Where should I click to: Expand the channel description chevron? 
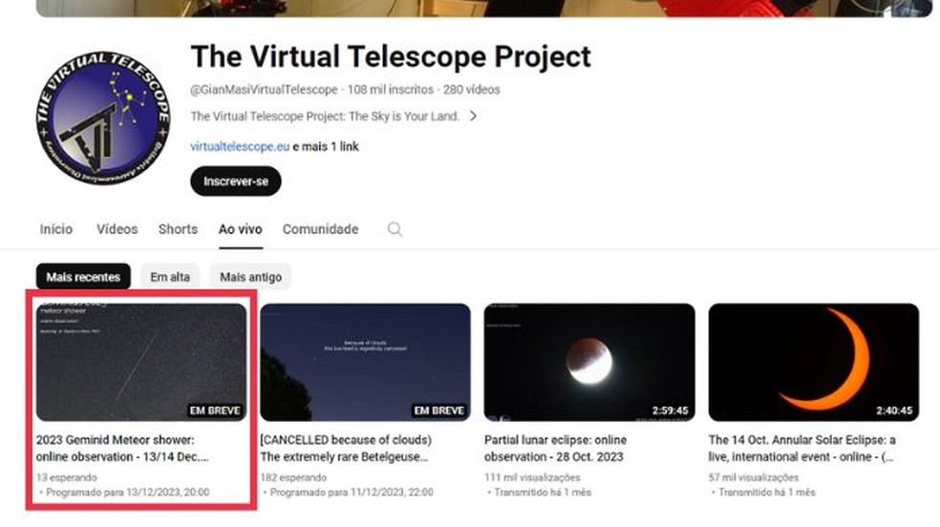tap(473, 116)
